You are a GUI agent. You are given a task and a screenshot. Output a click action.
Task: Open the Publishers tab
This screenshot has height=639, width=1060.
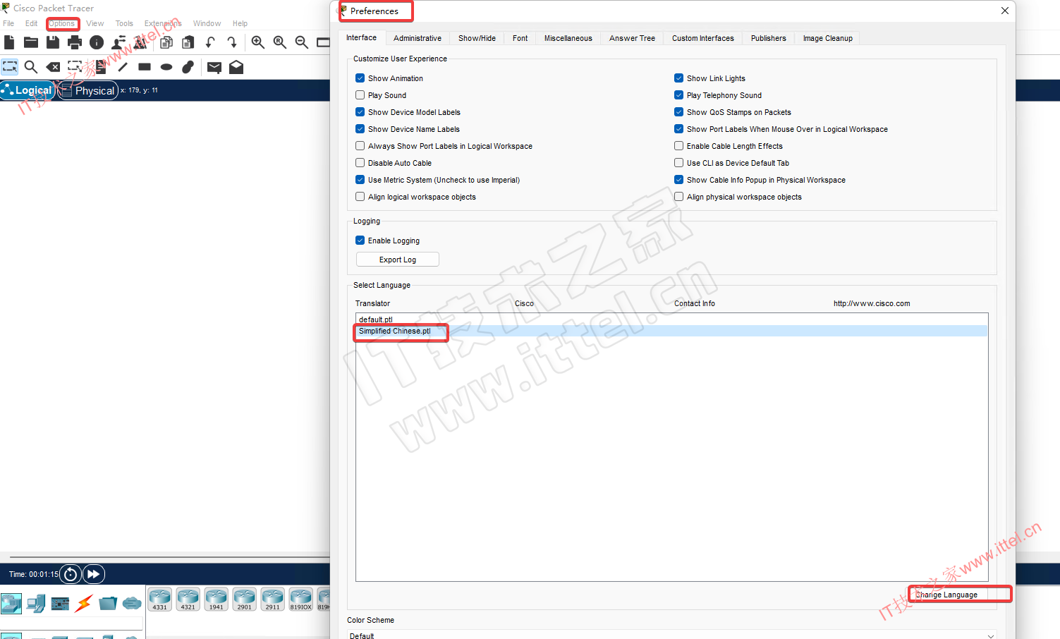[x=769, y=38]
